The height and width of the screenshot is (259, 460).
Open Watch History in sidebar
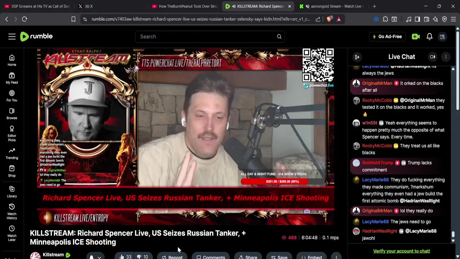tap(12, 211)
